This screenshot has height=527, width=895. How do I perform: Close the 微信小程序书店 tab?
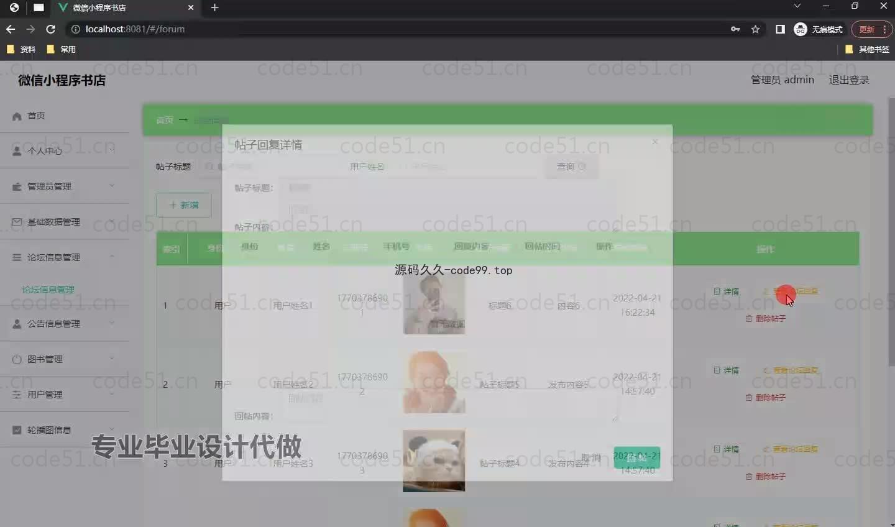tap(191, 7)
